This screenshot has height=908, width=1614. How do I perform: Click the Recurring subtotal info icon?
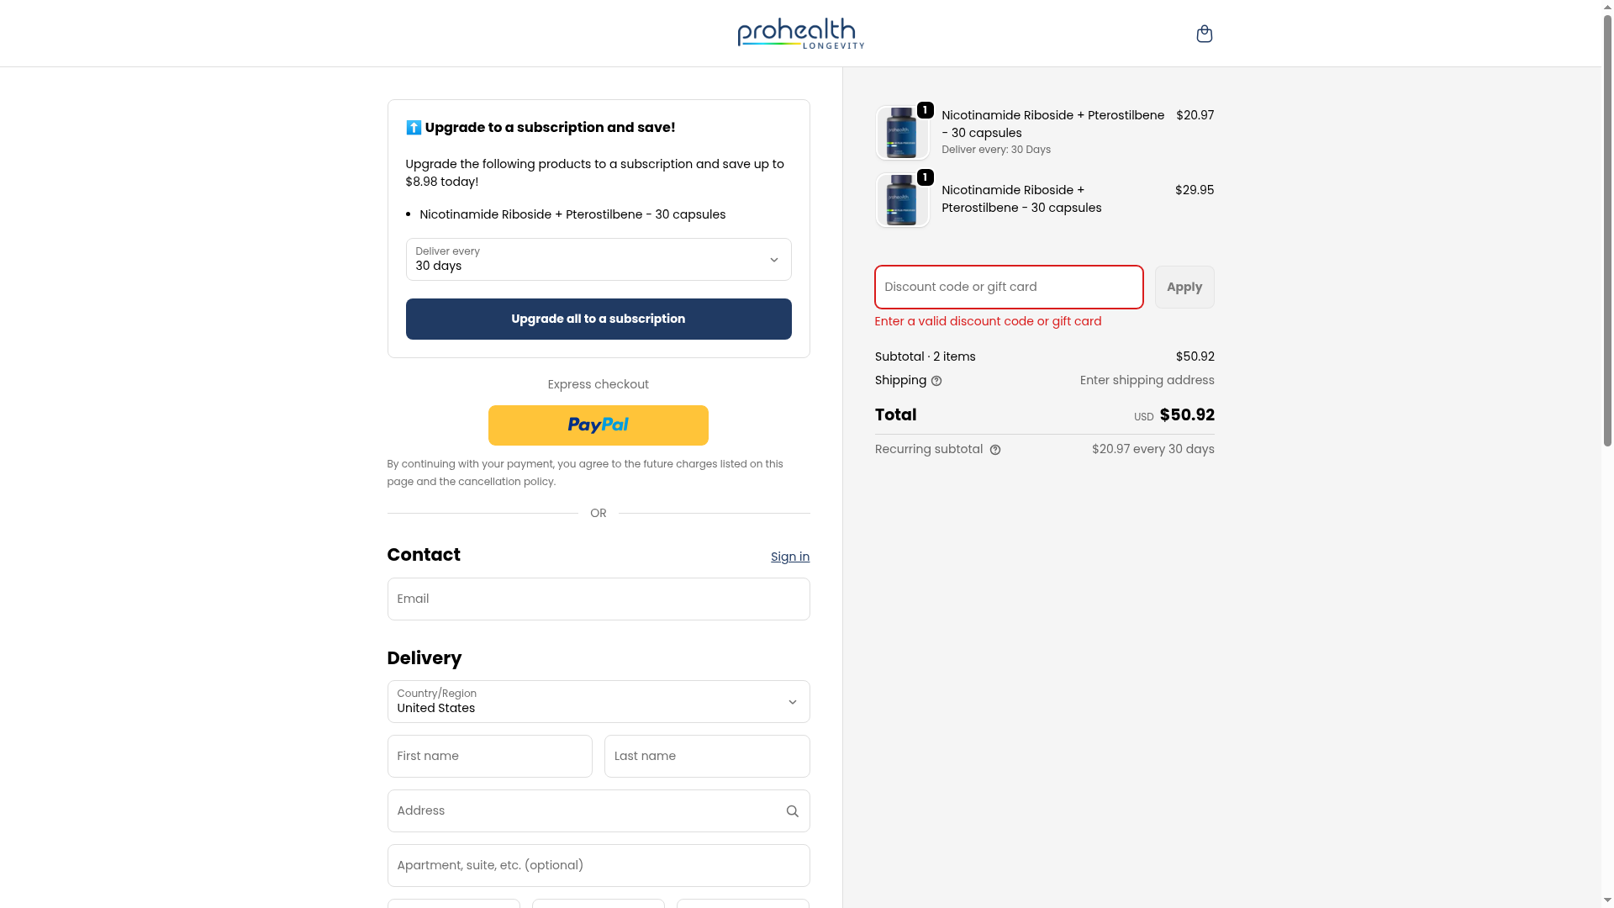point(995,450)
